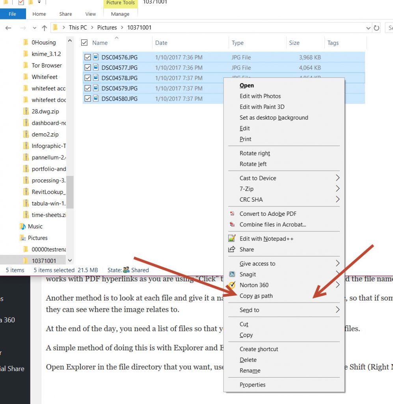This screenshot has width=393, height=404.
Task: Uncheck the DSC04580.JPG file checkbox
Action: 88,99
